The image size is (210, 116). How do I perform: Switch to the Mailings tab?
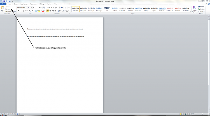coord(42,4)
